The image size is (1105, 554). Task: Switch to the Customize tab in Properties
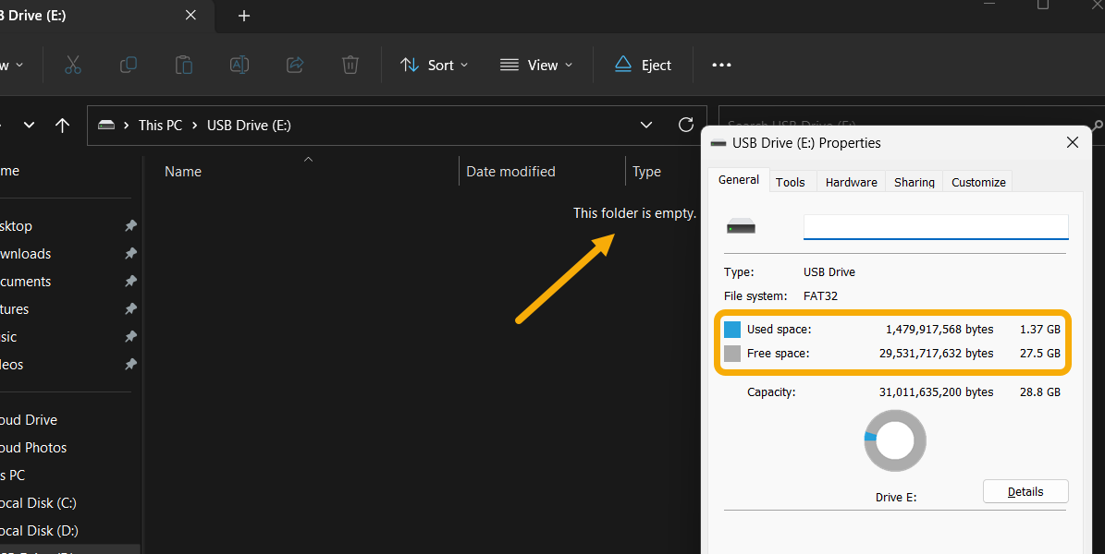click(977, 182)
